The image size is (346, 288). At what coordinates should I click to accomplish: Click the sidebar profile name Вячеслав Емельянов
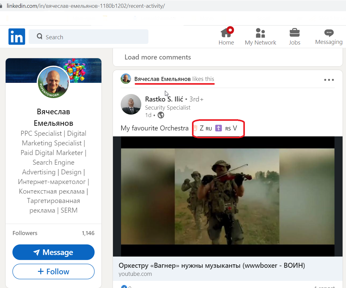54,117
